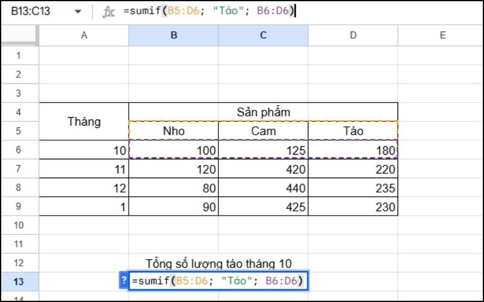Click cell with value 180

(353, 150)
